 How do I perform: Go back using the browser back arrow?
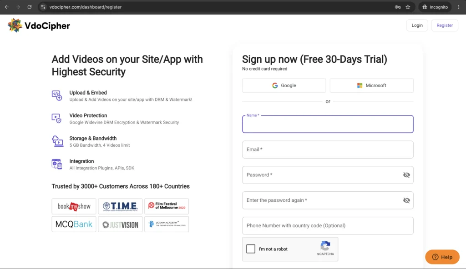tap(6, 7)
